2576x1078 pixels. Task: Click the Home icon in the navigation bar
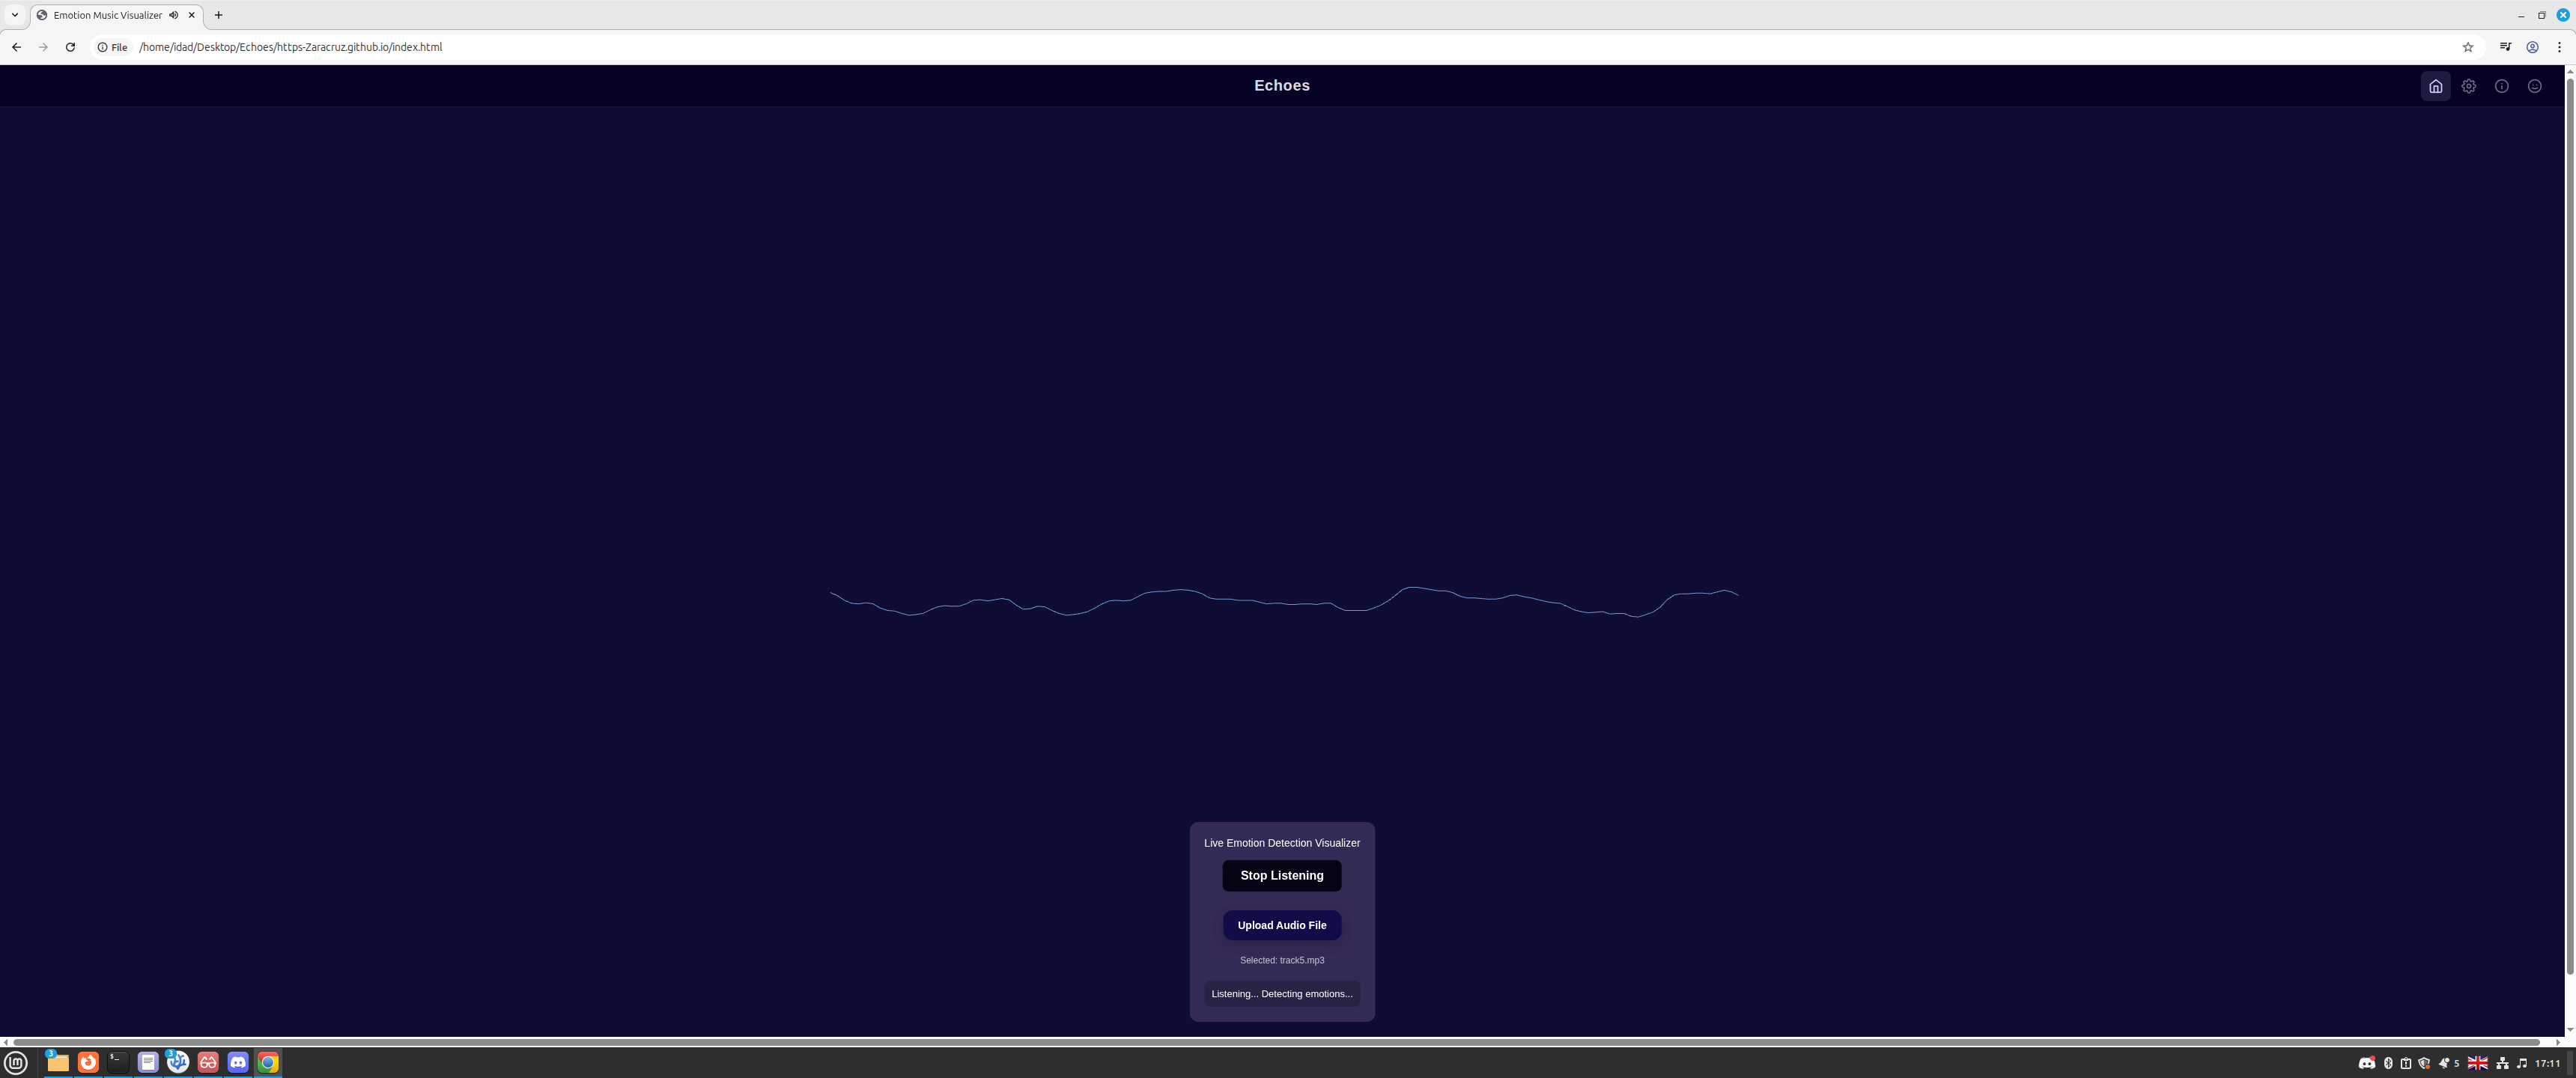pyautogui.click(x=2435, y=86)
